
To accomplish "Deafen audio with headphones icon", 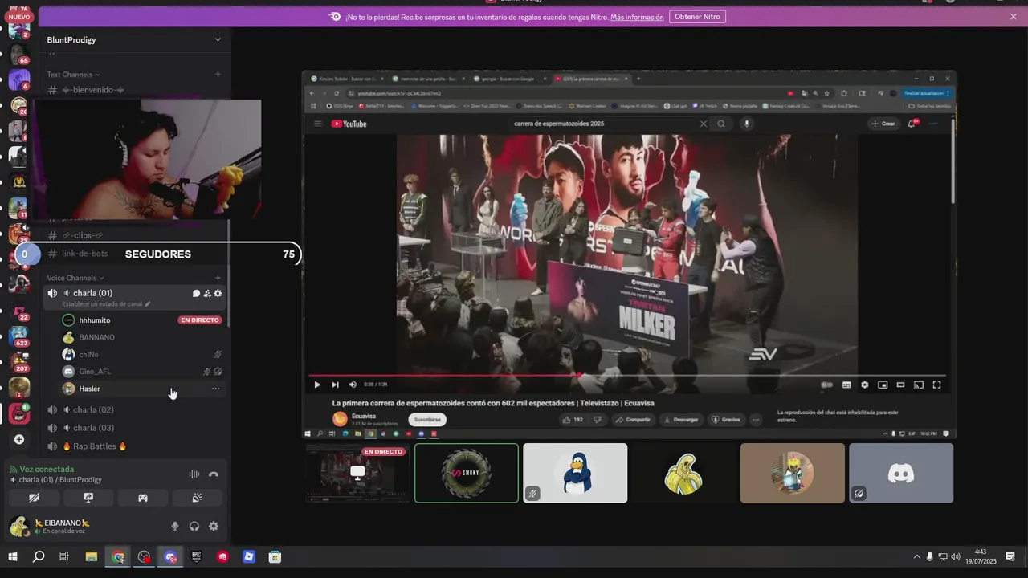I will click(194, 527).
